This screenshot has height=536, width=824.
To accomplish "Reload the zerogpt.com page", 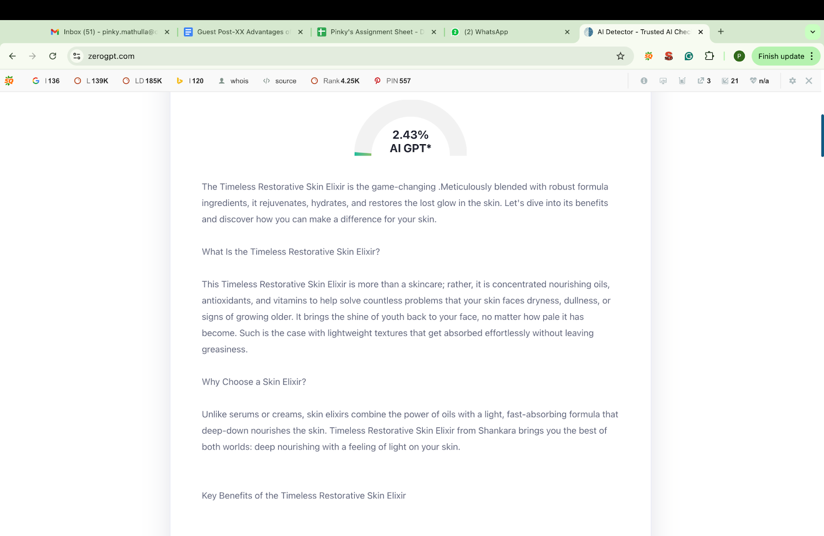I will coord(53,56).
